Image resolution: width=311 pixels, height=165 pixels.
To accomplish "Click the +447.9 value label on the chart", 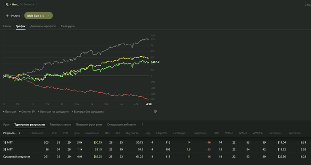I will [x=155, y=62].
